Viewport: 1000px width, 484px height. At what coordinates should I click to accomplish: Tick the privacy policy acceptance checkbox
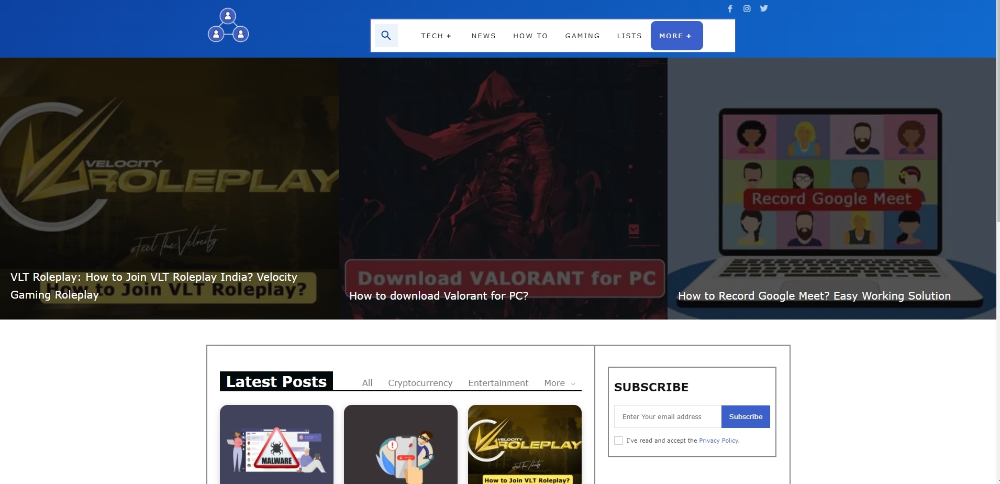point(618,441)
